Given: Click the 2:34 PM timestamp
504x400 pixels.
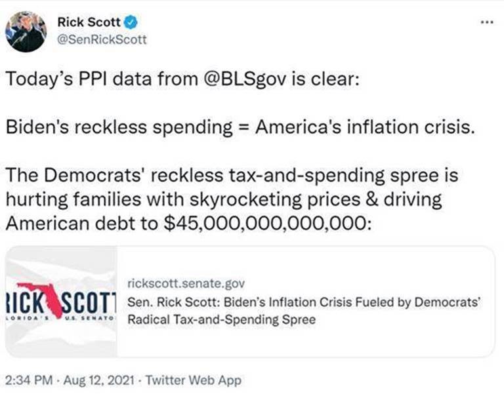Looking at the screenshot, I should click(29, 380).
